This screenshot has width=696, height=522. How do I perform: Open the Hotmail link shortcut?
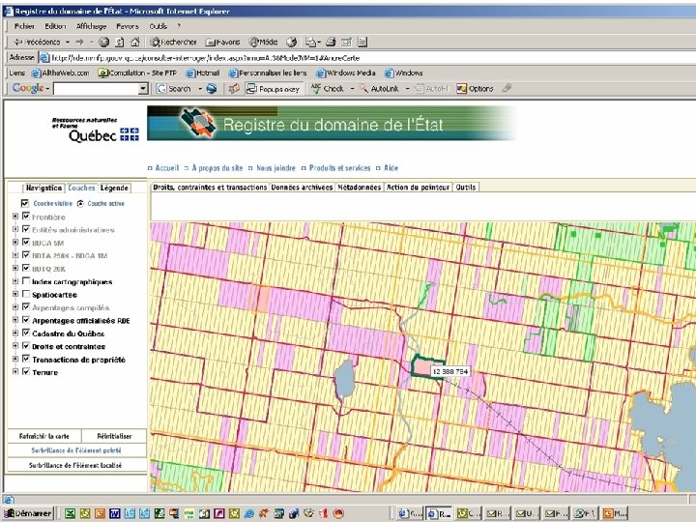coord(202,72)
